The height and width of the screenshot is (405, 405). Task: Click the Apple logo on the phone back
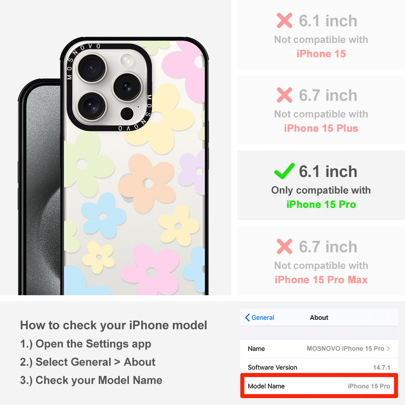pyautogui.click(x=128, y=188)
